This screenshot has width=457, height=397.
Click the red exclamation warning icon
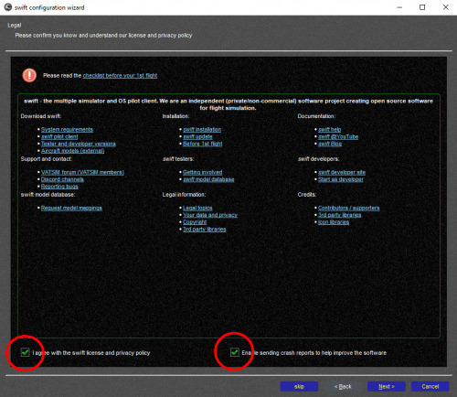[29, 75]
